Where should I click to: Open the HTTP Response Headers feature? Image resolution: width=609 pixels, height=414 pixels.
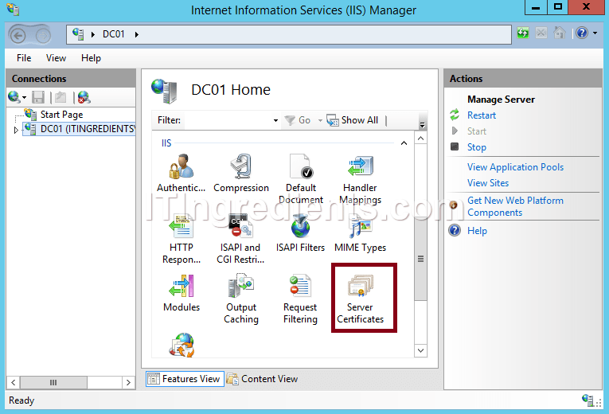pyautogui.click(x=181, y=239)
